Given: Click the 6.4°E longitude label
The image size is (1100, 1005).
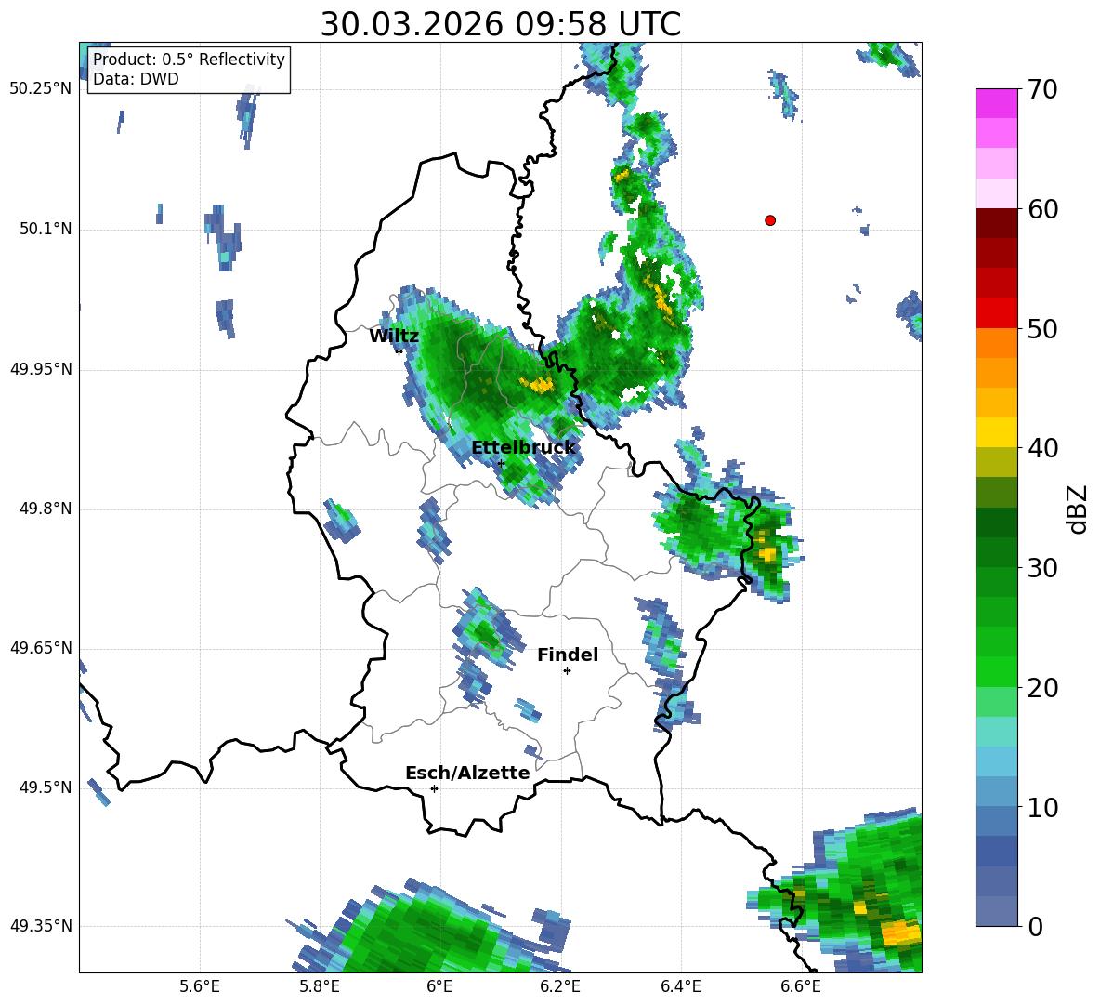Looking at the screenshot, I should pyautogui.click(x=680, y=986).
